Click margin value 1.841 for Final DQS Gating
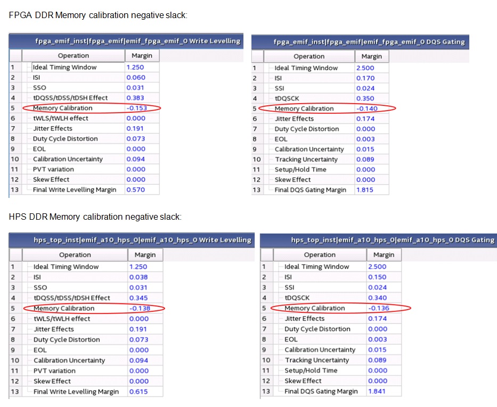 point(377,391)
